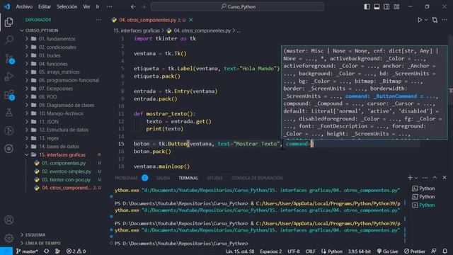Open the Accounts icon in activity bar
This screenshot has height=255, width=453.
point(9,220)
